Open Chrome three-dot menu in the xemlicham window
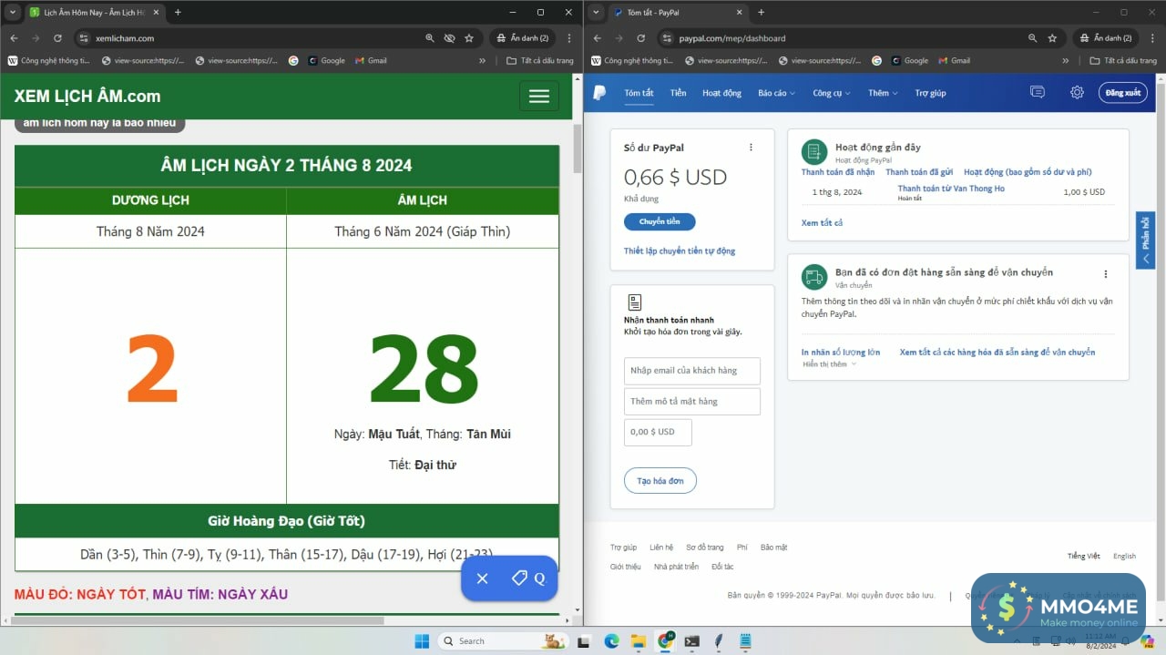Viewport: 1166px width, 655px height. coord(569,38)
